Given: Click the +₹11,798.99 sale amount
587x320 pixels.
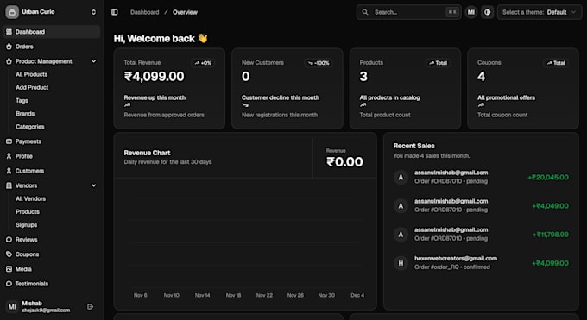Looking at the screenshot, I should (551, 235).
